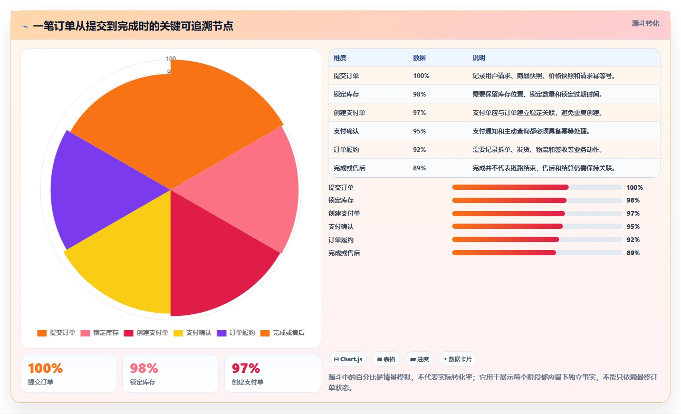Click the 98% 锁定库存 data card
Screen dimensions: 681x414
pos(170,373)
